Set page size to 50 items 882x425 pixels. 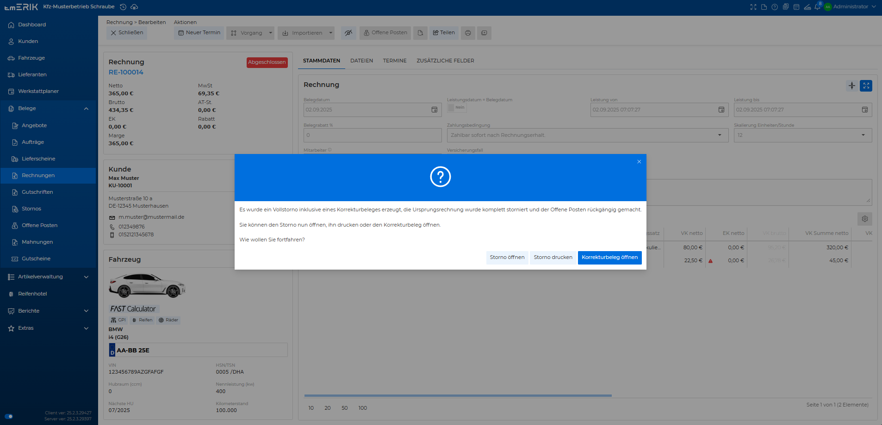click(x=345, y=408)
